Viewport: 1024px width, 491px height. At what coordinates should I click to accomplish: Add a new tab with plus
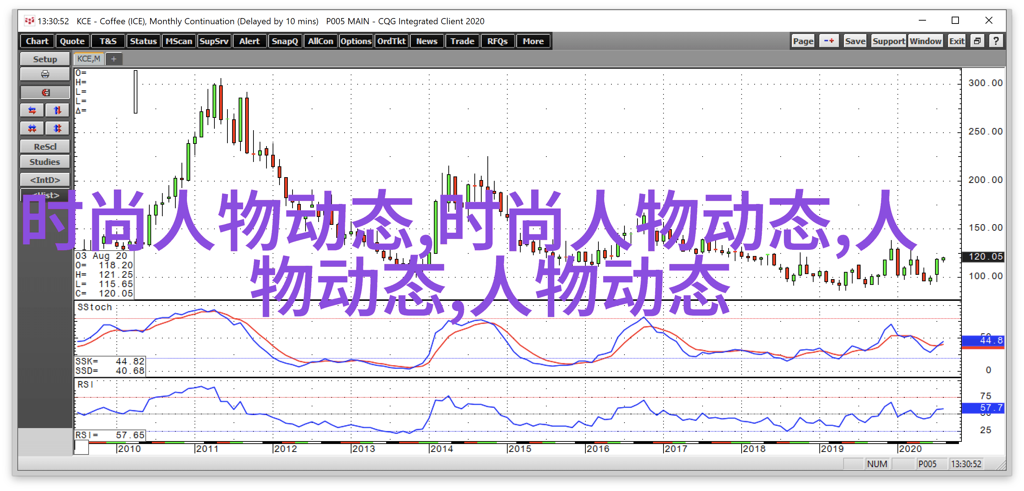pos(114,59)
